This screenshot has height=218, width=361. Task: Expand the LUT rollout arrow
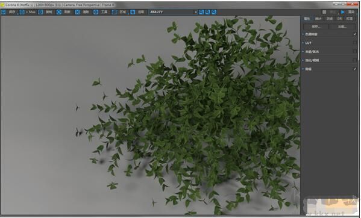click(303, 43)
